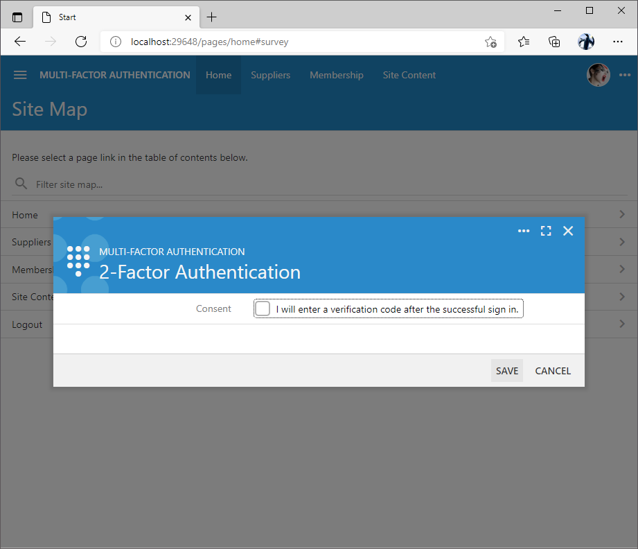Click the checkbox label about verification code
Image resolution: width=638 pixels, height=549 pixels.
click(x=397, y=310)
